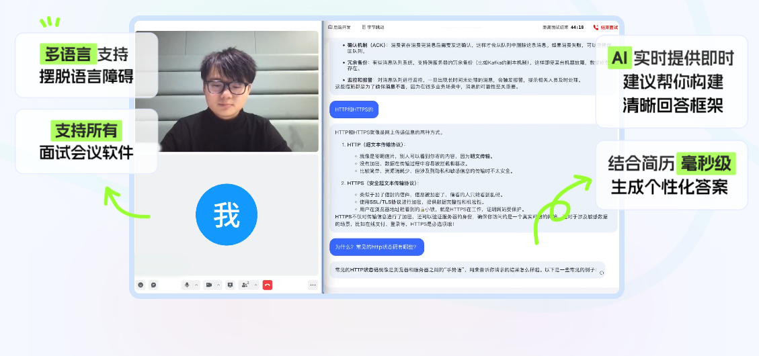Click the '2. HTTPS（安全超文本传输协议）' heading
The width and height of the screenshot is (759, 356).
click(380, 183)
